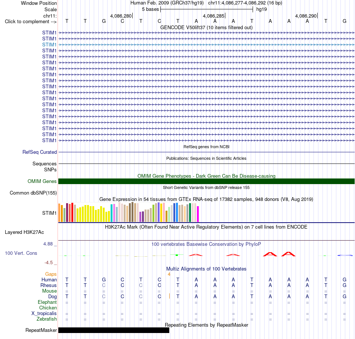Click the 'chr11:' ruler label
Image resolution: width=355 pixels, height=339 pixels.
[x=50, y=16]
